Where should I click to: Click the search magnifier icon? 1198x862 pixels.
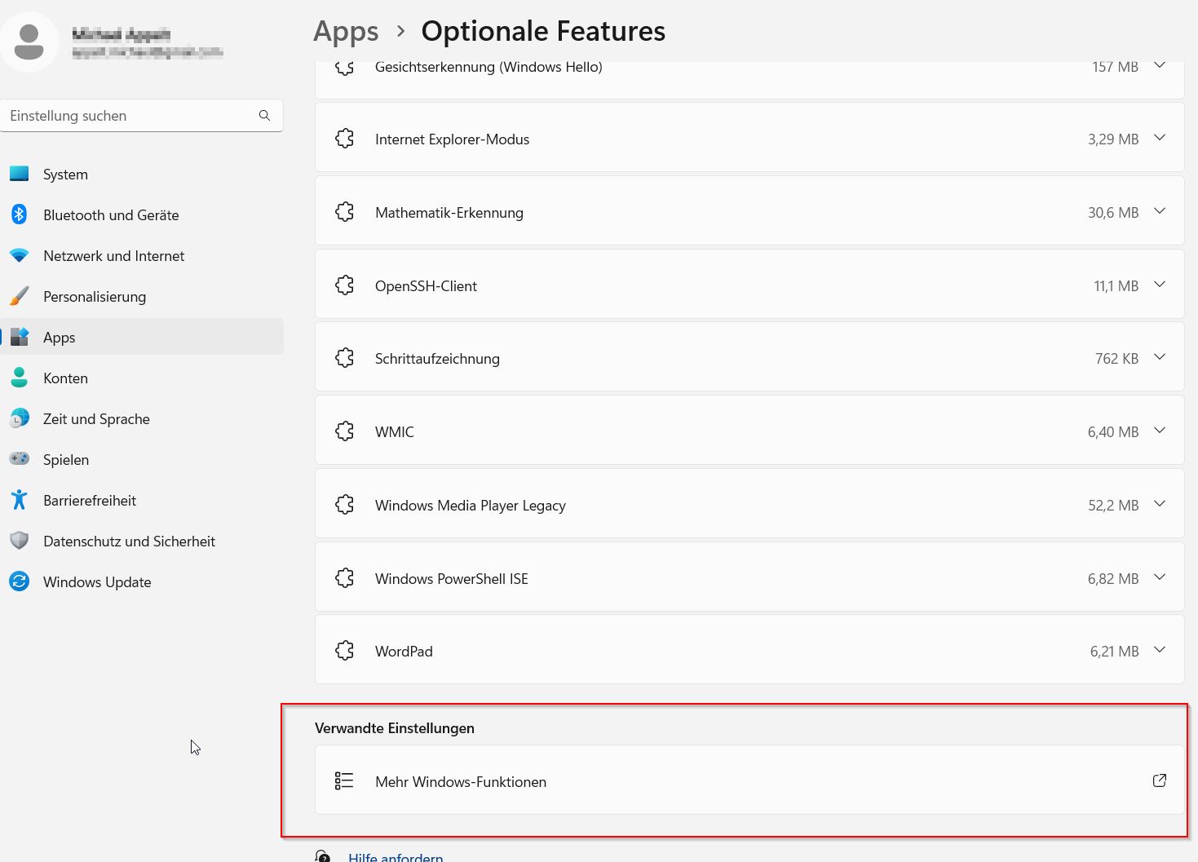264,116
